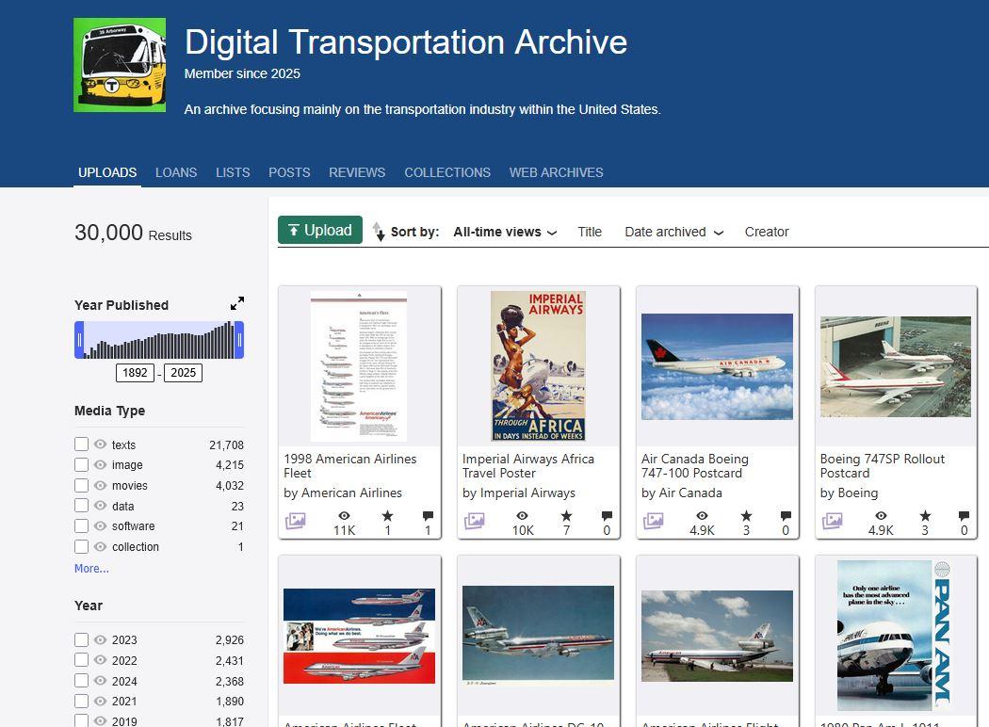Switch to the LISTS tab

233,172
